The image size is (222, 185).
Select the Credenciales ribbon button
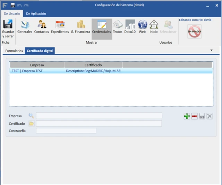point(102,27)
